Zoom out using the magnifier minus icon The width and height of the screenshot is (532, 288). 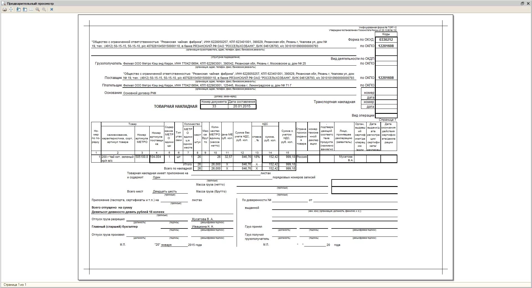pyautogui.click(x=44, y=9)
